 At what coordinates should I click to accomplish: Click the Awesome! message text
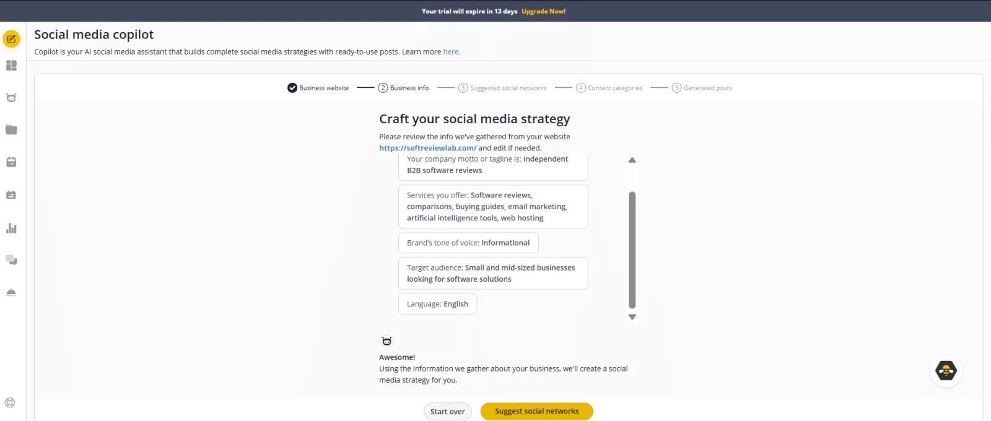click(397, 357)
